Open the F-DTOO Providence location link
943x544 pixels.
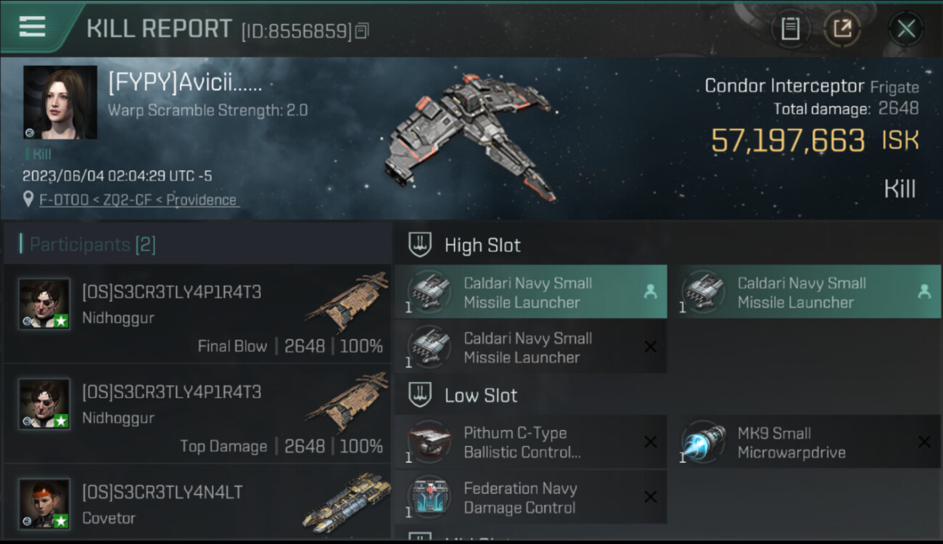coord(139,199)
